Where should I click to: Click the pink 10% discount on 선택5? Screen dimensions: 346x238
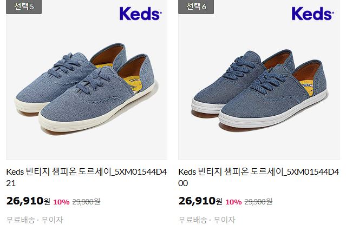(x=61, y=202)
